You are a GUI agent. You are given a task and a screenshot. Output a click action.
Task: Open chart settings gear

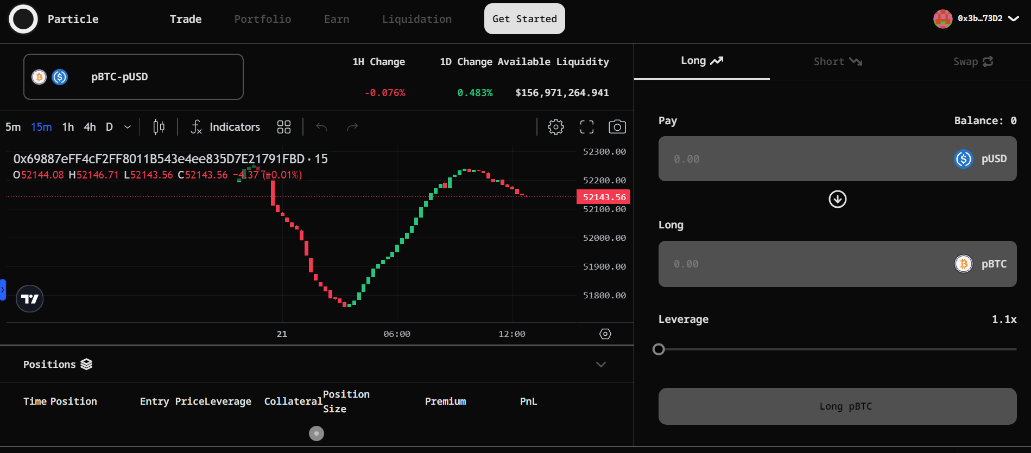555,127
